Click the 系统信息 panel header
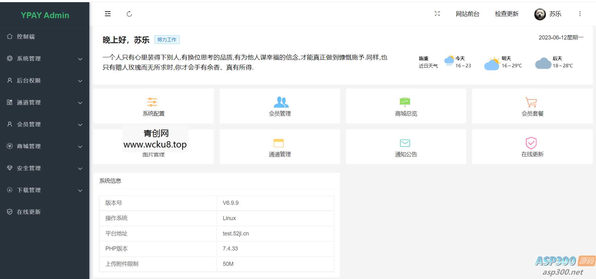 (217, 181)
